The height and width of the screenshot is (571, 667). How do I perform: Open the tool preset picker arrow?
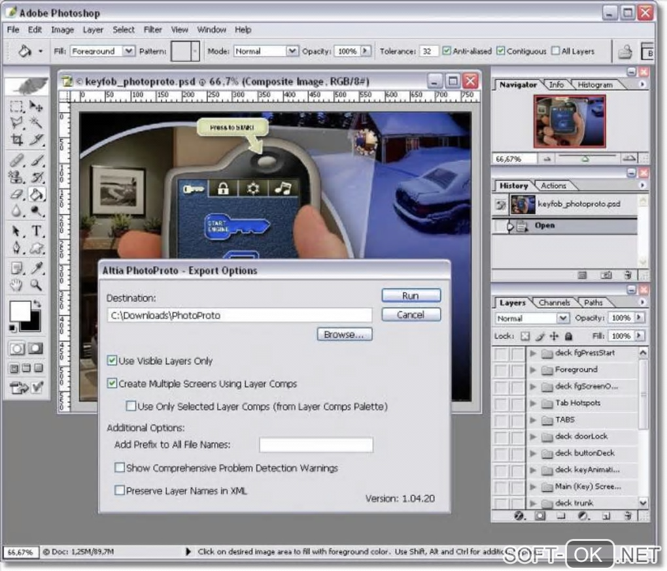click(x=41, y=52)
